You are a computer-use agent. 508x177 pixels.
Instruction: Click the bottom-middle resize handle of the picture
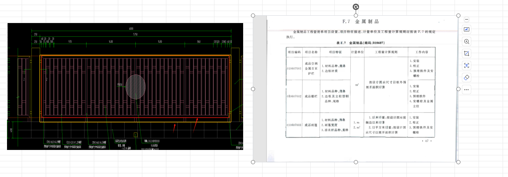(356, 162)
